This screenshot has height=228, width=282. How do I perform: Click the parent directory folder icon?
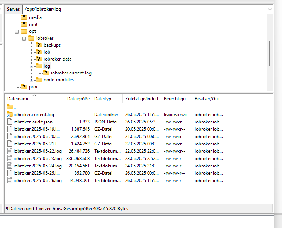tap(10, 107)
